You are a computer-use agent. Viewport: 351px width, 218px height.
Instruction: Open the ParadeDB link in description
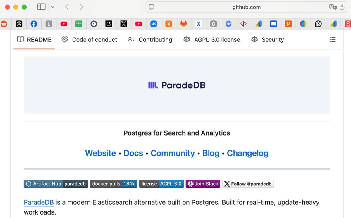click(x=39, y=202)
